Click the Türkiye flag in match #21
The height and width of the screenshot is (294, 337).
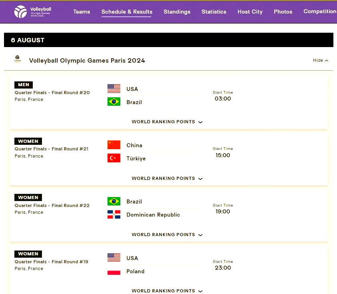[x=114, y=158]
